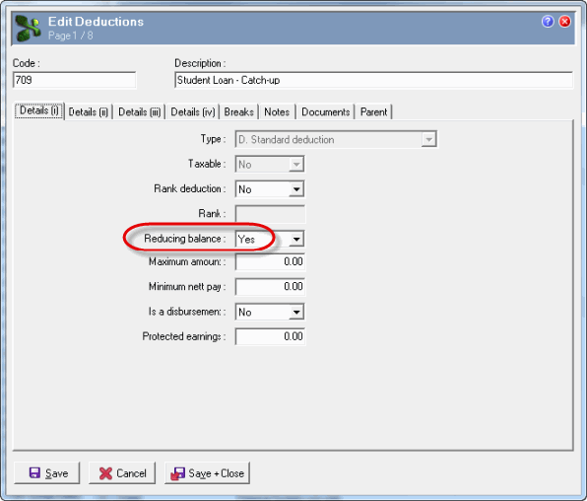Click Save + Close button
Screen dimensions: 587x501
pos(207,472)
